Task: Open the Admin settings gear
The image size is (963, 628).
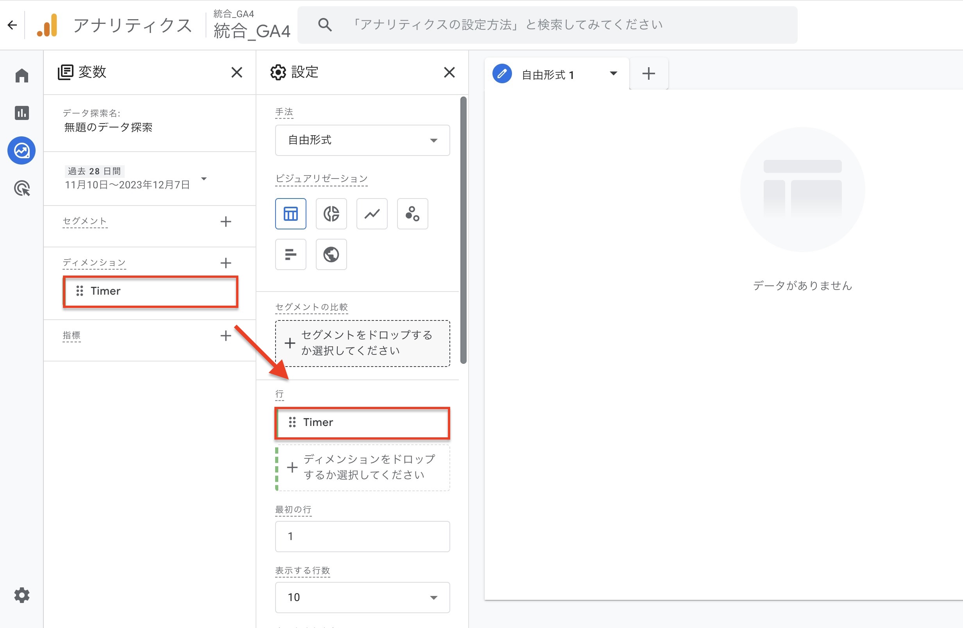Action: pyautogui.click(x=21, y=595)
